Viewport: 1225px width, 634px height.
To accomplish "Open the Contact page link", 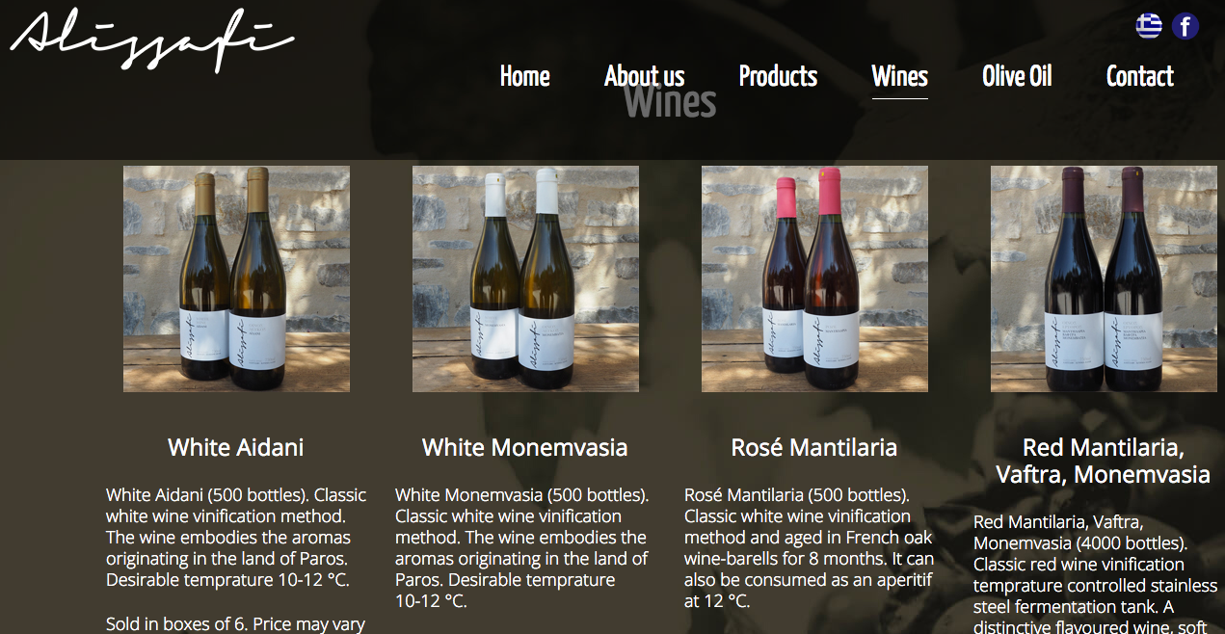I will (1140, 77).
